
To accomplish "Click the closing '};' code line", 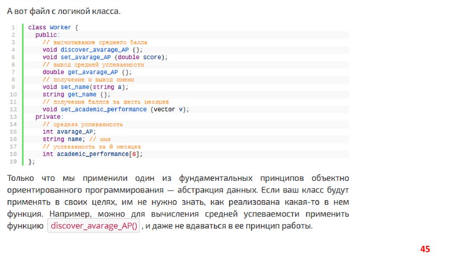I will 31,162.
